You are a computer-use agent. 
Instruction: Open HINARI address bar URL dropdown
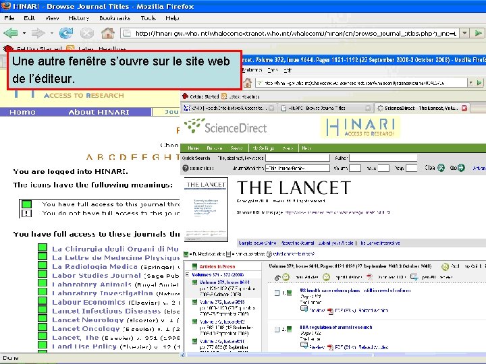(x=464, y=33)
